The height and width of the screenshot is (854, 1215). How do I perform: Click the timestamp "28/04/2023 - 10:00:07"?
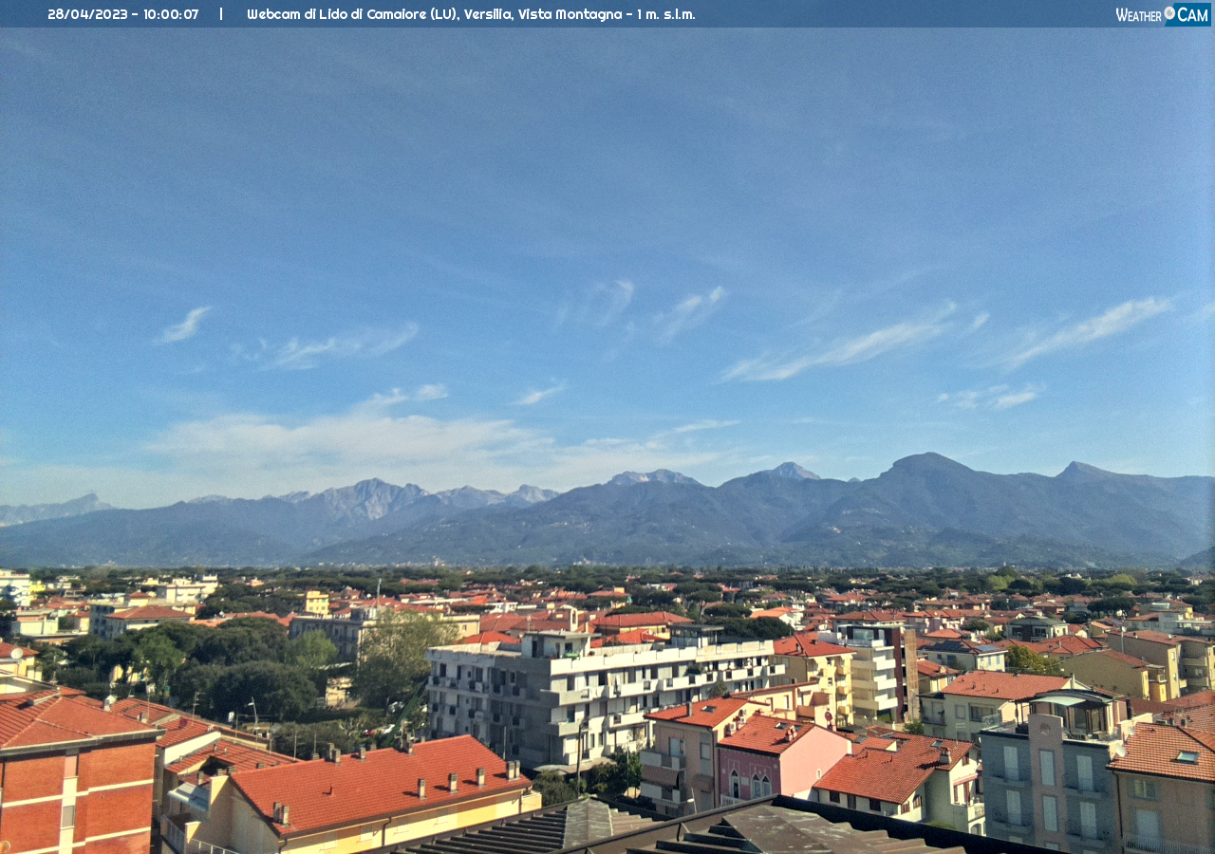[123, 14]
